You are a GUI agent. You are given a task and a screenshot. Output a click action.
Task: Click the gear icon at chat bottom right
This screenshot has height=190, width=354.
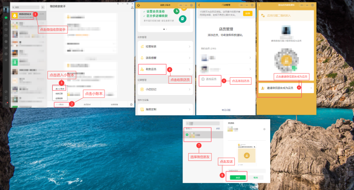pyautogui.click(x=132, y=104)
